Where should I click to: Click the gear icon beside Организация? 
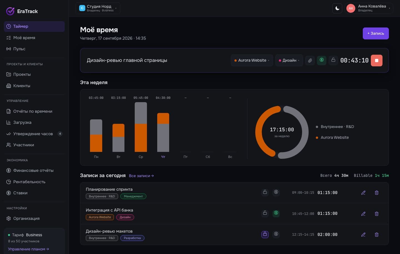click(x=9, y=218)
